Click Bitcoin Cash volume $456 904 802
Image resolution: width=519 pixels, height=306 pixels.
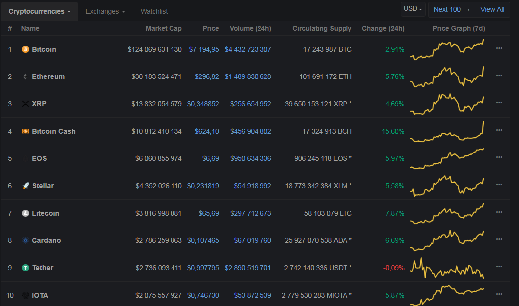point(251,131)
